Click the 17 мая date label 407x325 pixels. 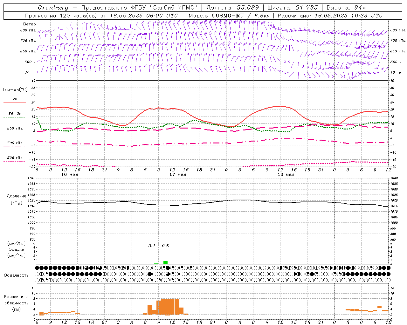[x=178, y=175]
